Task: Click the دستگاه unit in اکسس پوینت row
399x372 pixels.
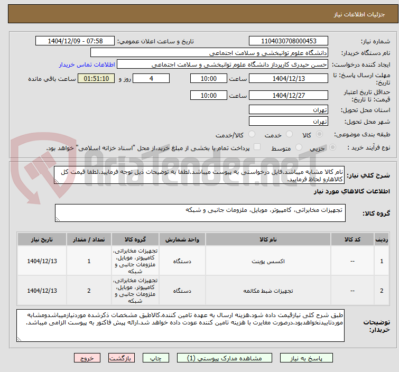Action: pyautogui.click(x=182, y=261)
